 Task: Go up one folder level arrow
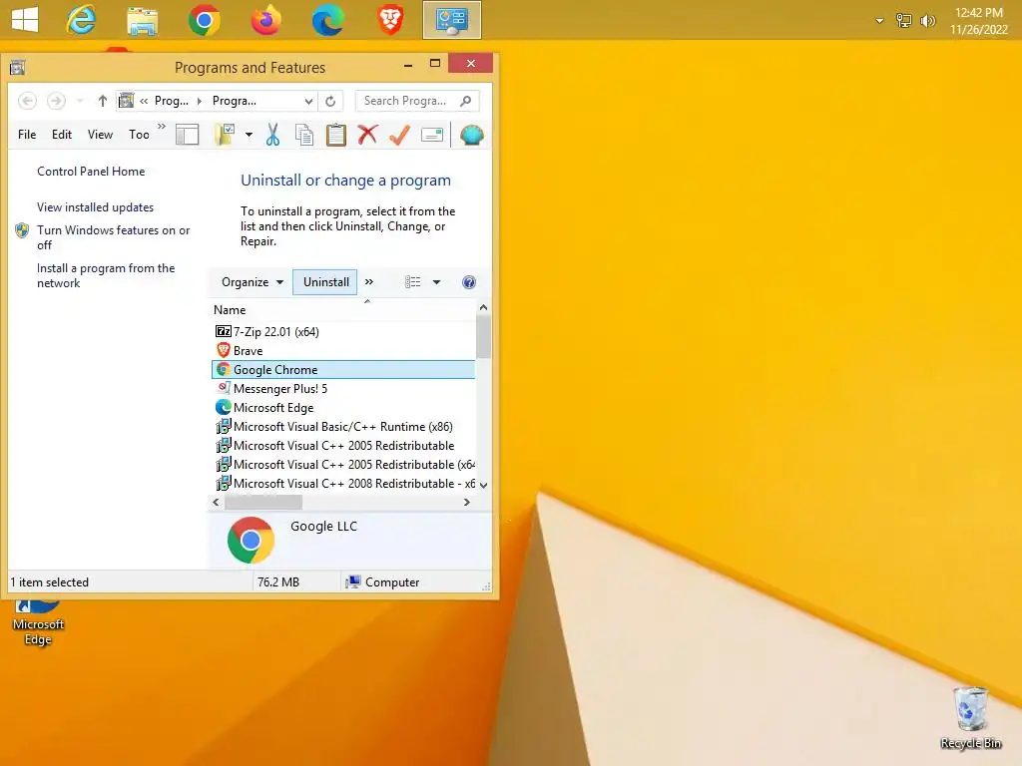(103, 101)
